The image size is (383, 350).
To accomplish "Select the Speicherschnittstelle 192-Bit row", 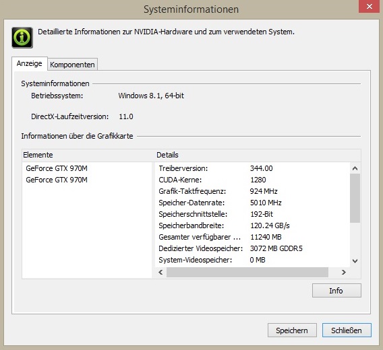I will pyautogui.click(x=253, y=214).
